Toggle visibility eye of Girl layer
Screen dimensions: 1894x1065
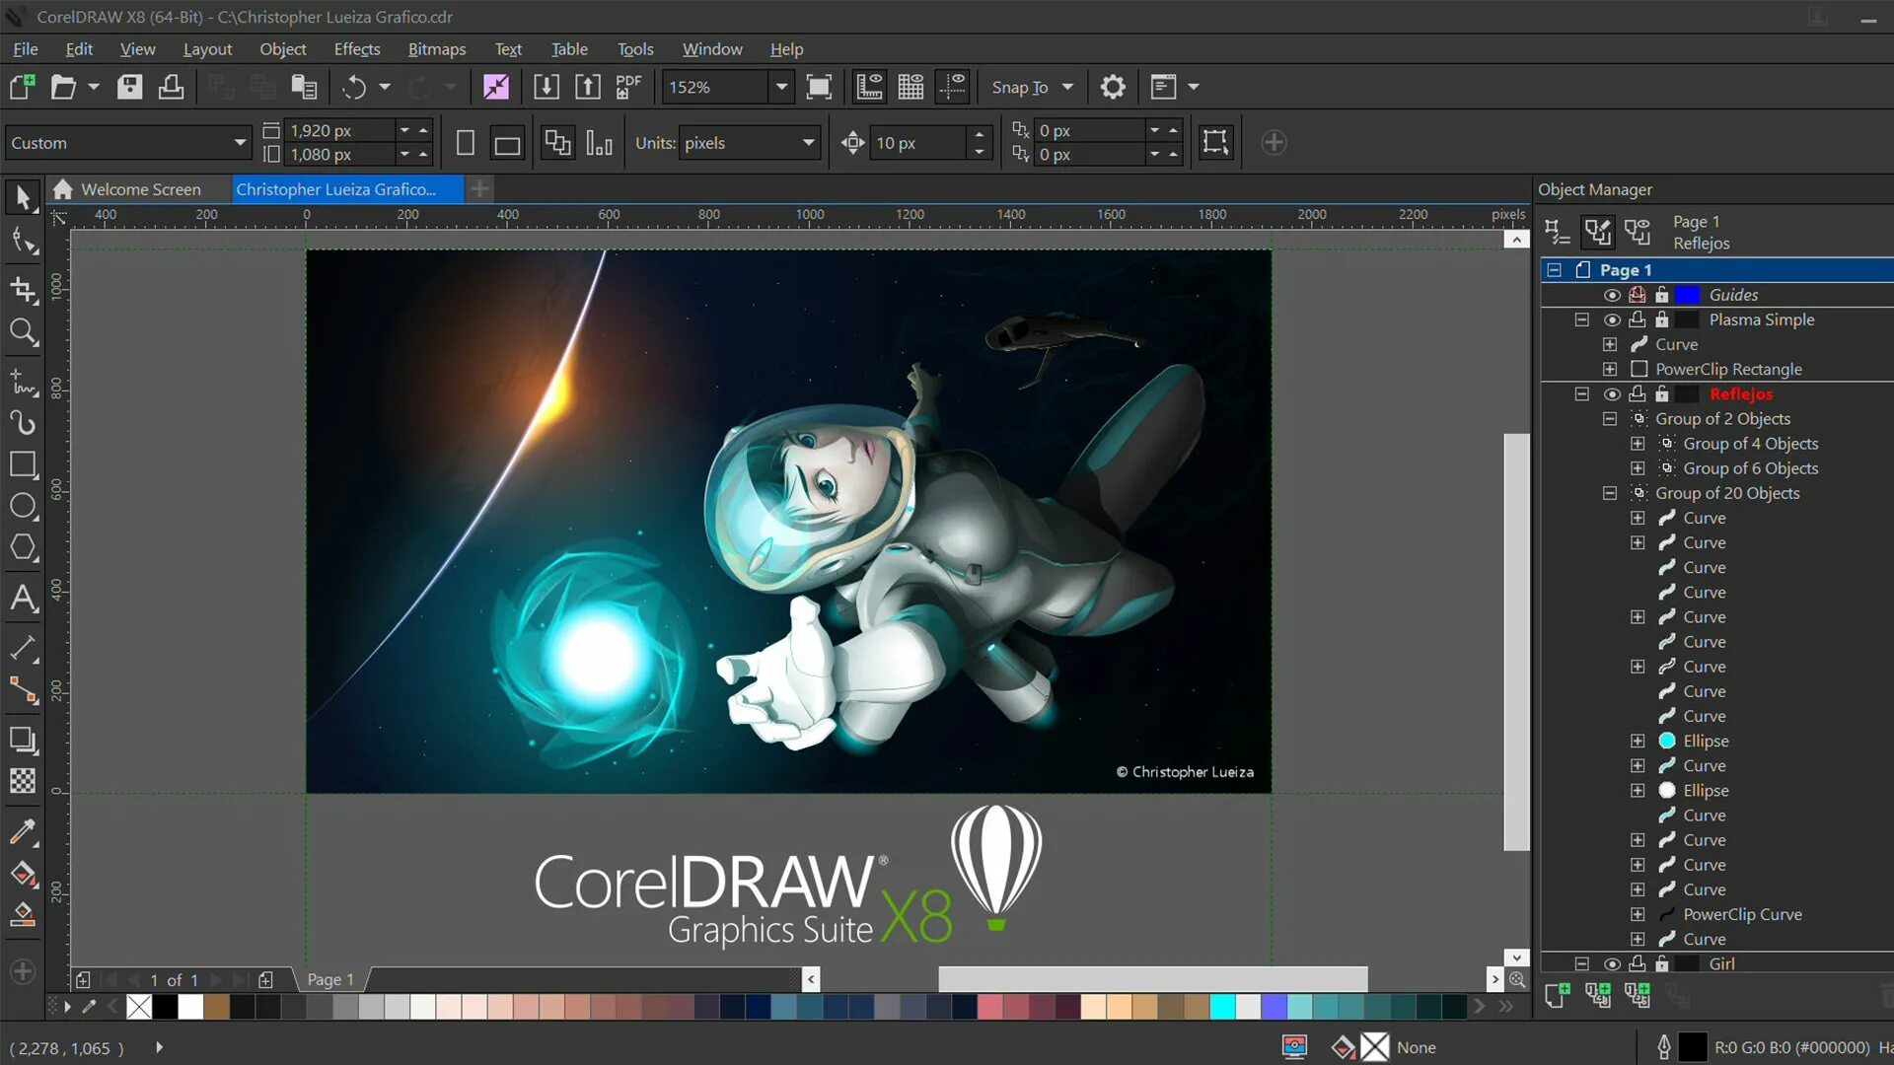[1612, 963]
